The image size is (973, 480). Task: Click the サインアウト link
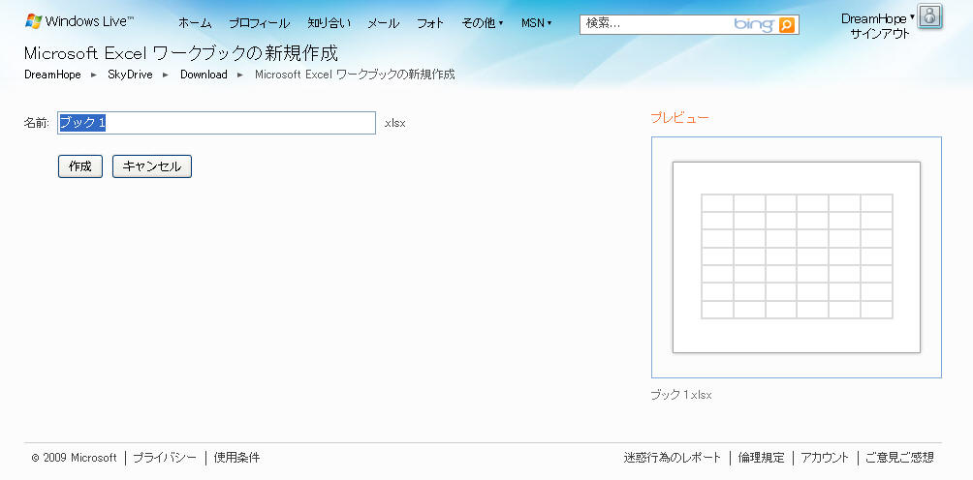(880, 34)
